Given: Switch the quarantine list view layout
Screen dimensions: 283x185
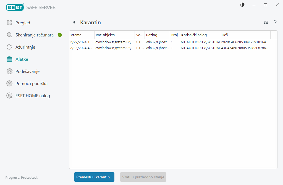Looking at the screenshot, I should (x=266, y=22).
